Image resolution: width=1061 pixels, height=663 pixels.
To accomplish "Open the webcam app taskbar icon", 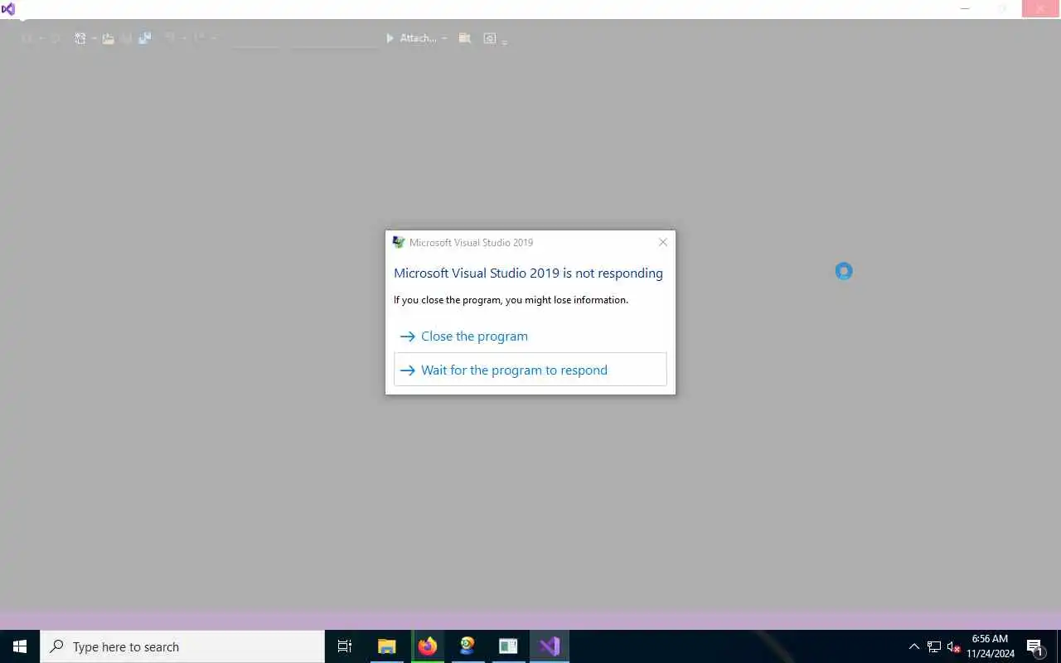I will pos(468,646).
